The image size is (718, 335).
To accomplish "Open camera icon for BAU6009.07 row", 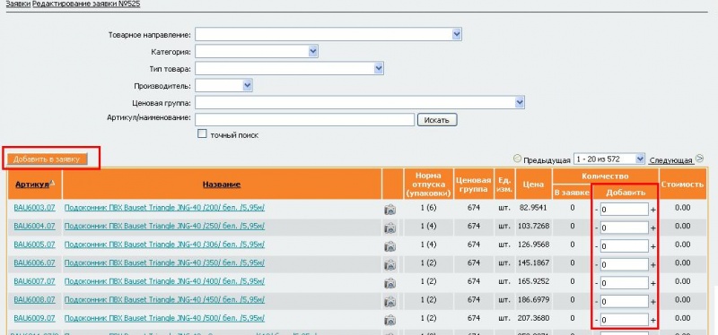I will pyautogui.click(x=390, y=320).
